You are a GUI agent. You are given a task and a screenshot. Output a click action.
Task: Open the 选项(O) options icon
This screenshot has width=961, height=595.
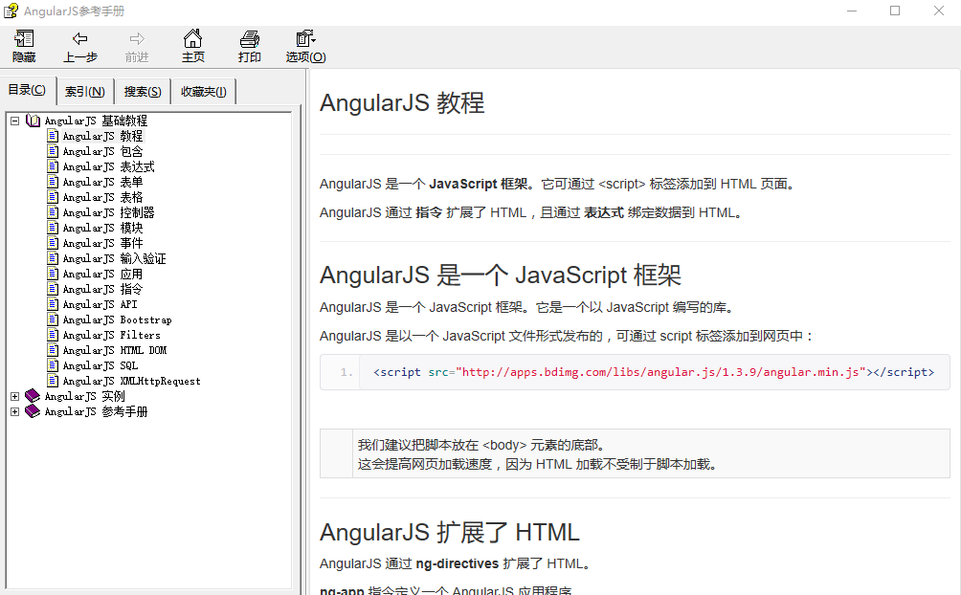[x=302, y=45]
